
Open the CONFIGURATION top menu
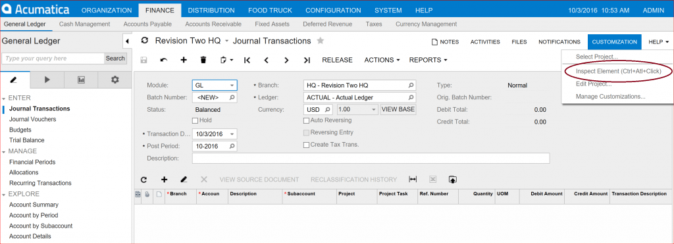pos(333,11)
